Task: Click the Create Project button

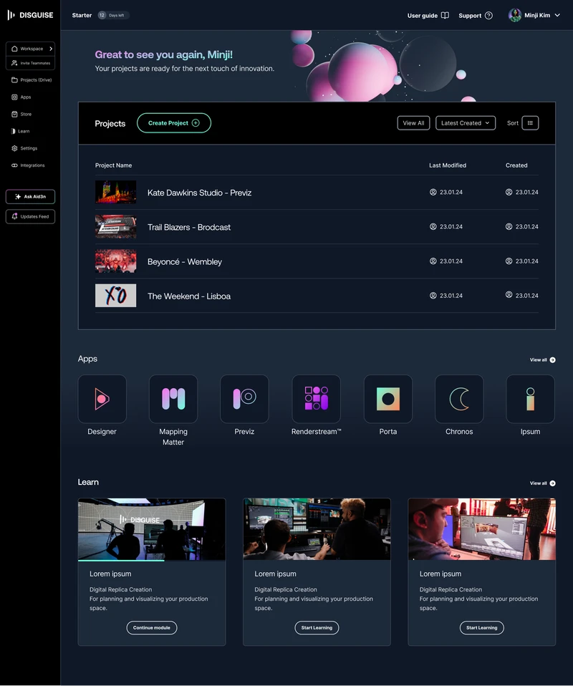Action: (174, 123)
